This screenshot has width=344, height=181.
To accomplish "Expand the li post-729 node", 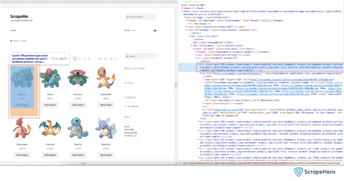I will [199, 122].
